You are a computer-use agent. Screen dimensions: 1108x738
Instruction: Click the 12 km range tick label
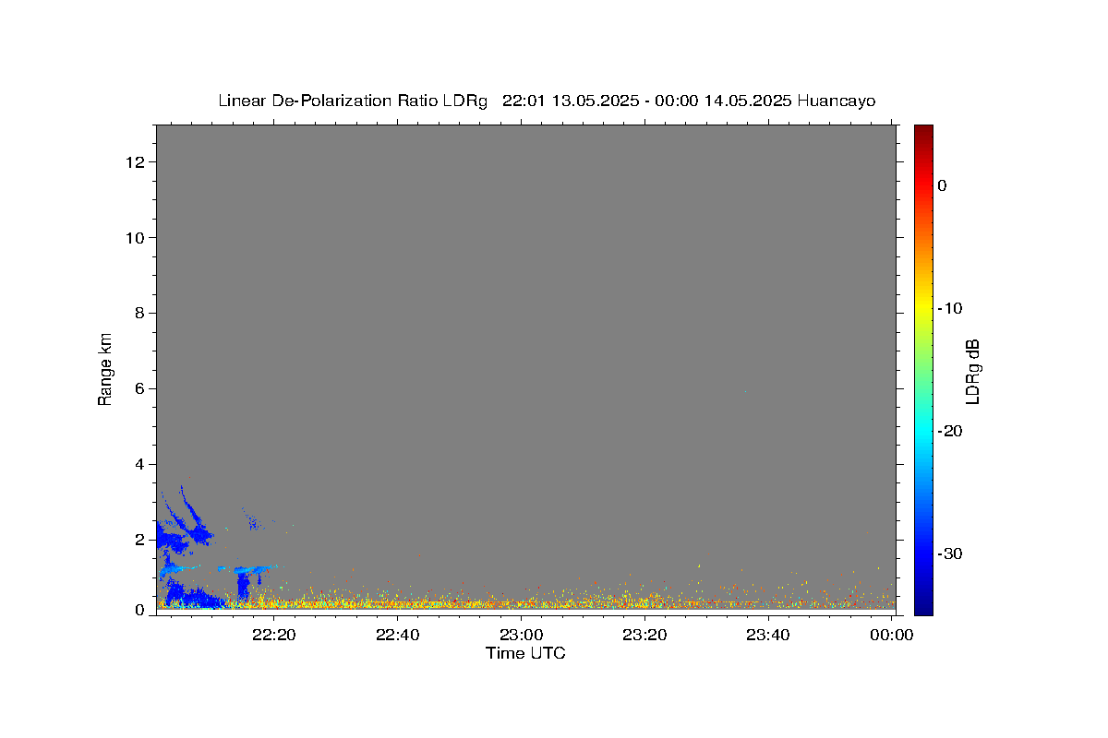click(x=136, y=162)
